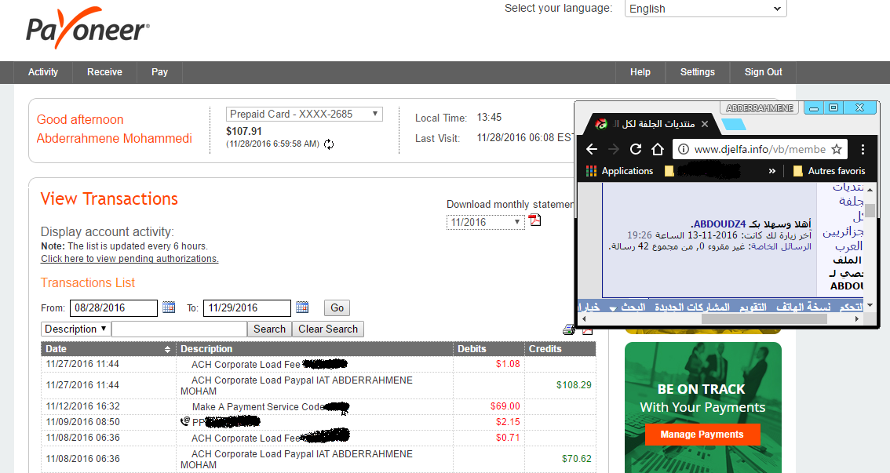890x473 pixels.
Task: Open Chrome three-dot menu in popup window
Action: coord(863,149)
